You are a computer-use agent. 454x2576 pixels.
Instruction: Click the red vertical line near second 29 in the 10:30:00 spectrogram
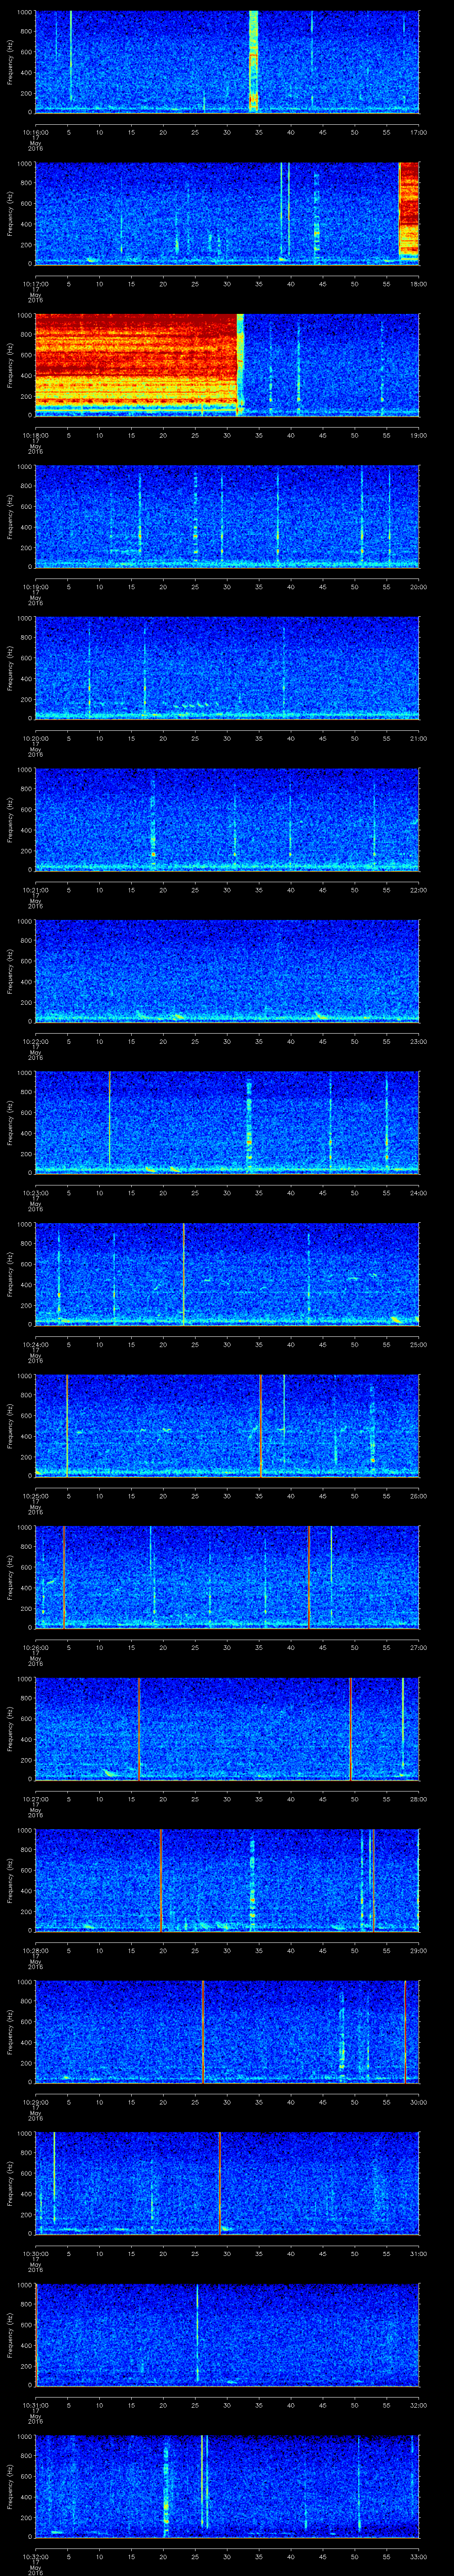[x=219, y=2183]
